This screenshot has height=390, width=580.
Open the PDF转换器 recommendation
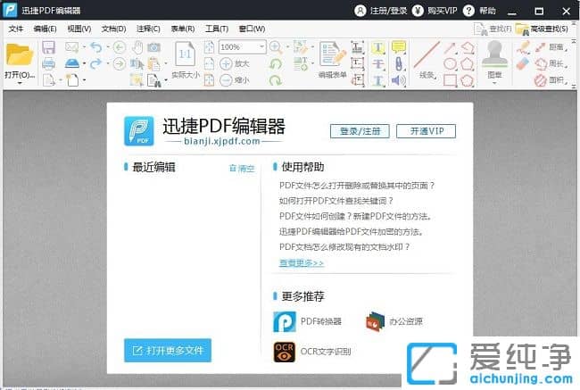307,321
